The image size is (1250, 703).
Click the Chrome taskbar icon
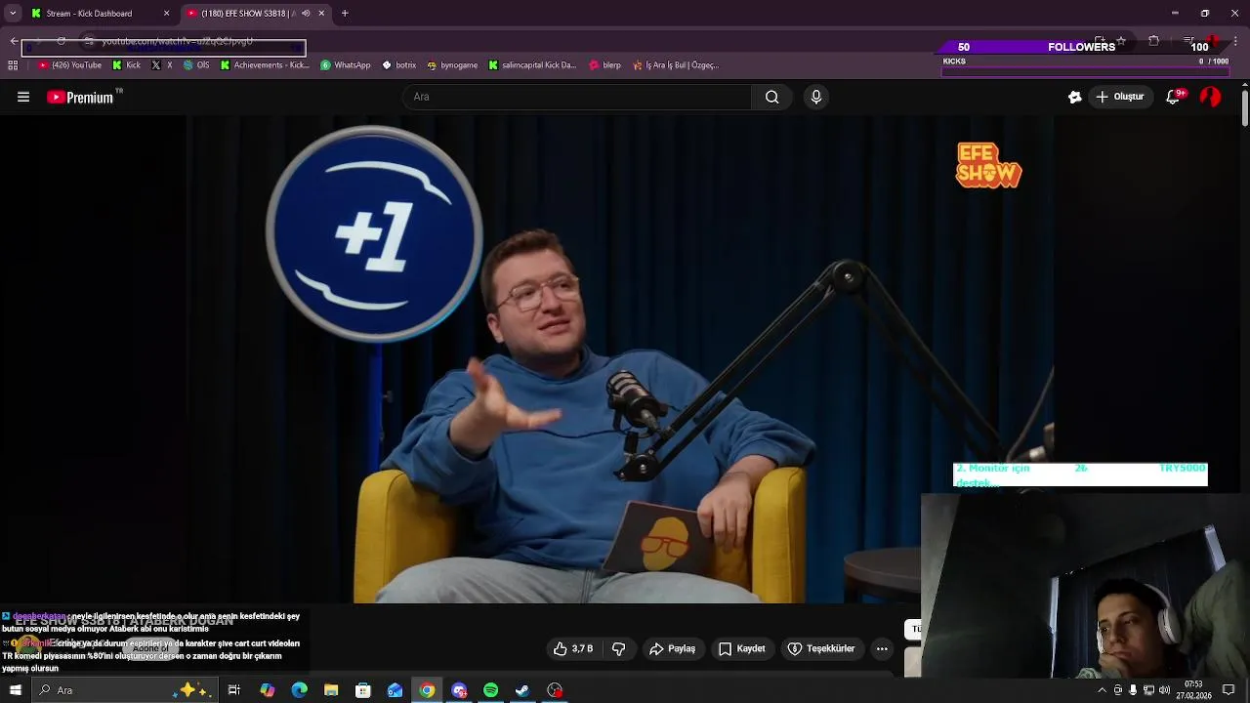427,690
